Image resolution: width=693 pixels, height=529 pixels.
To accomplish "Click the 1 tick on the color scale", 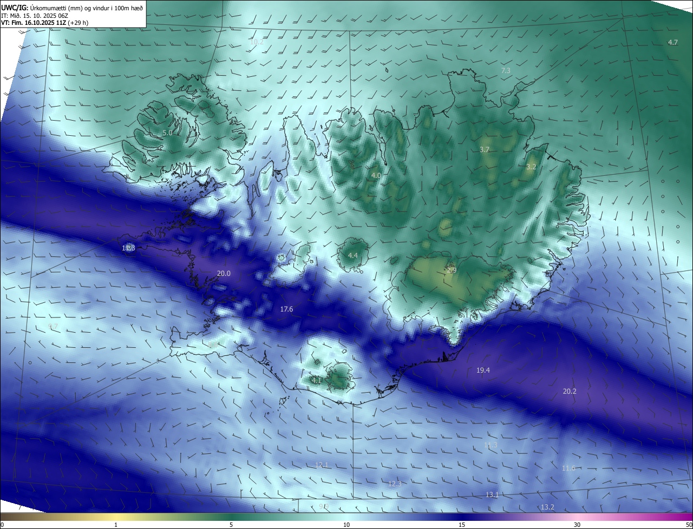I will pyautogui.click(x=116, y=525).
